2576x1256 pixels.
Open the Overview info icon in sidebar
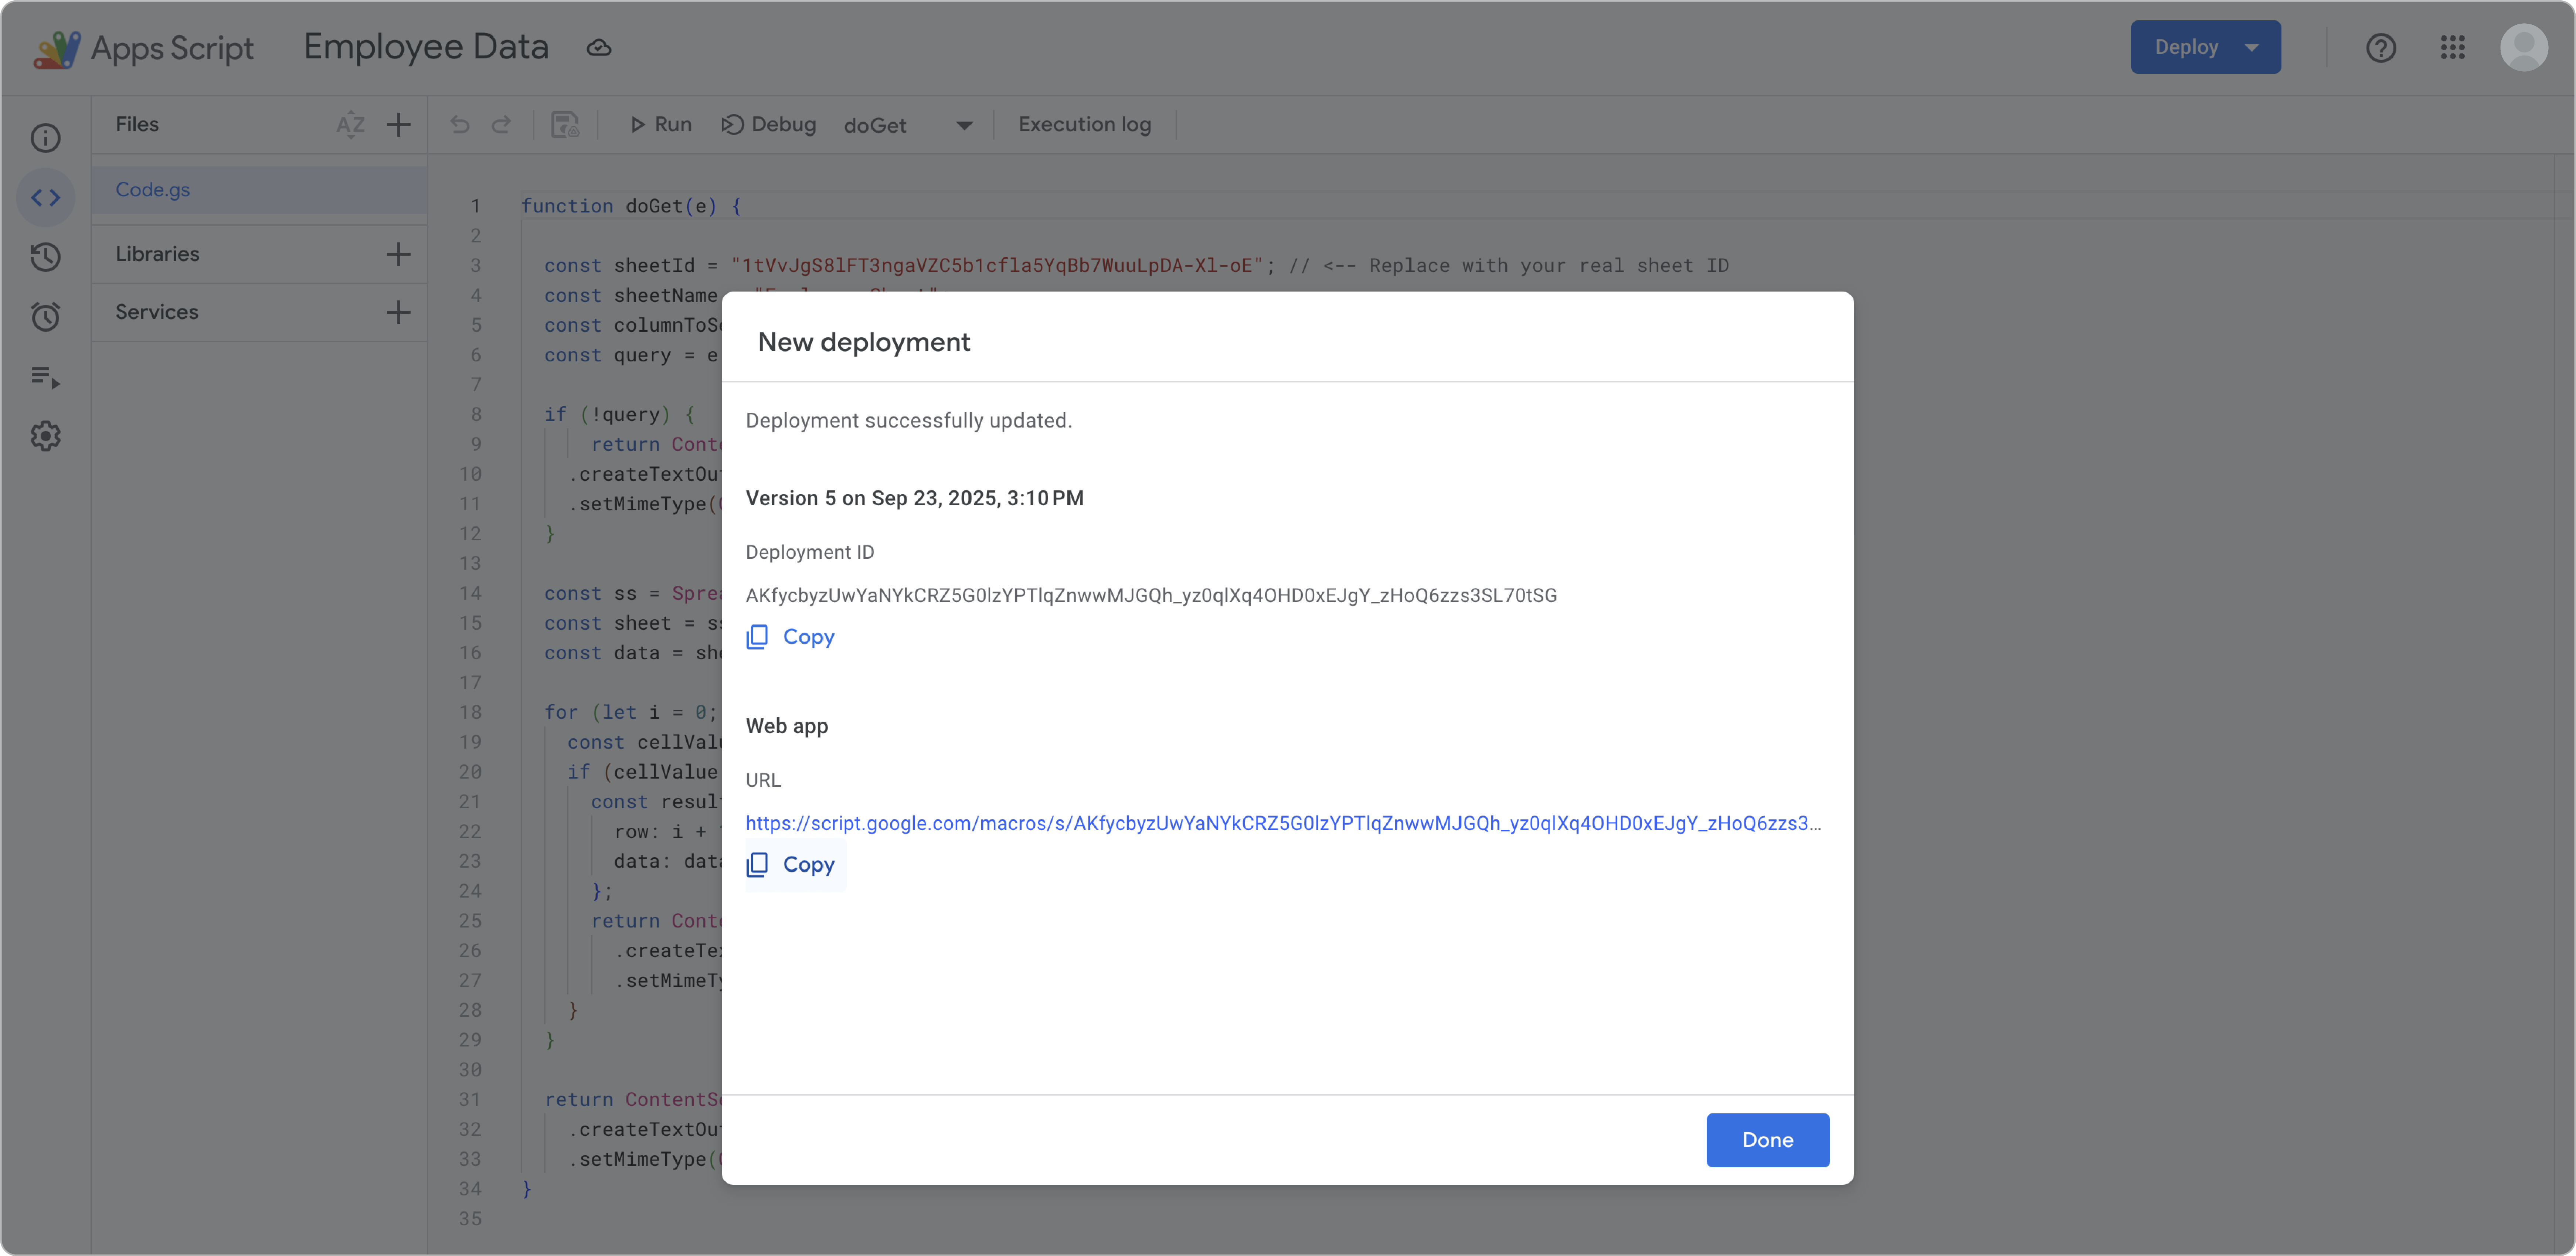45,138
